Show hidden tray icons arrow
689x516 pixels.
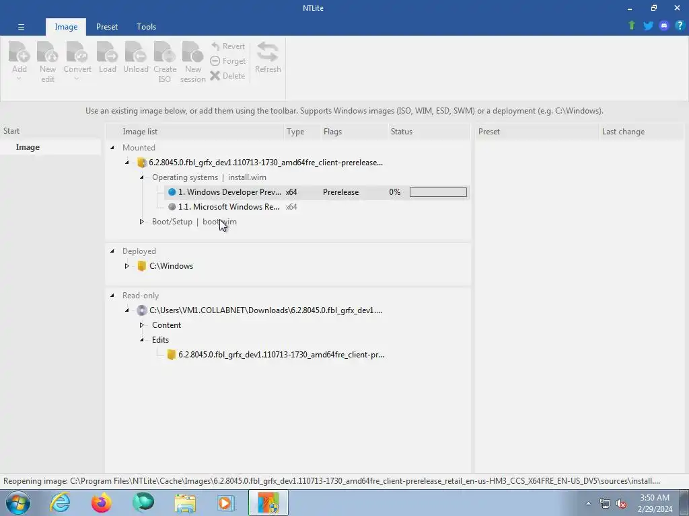[588, 503]
